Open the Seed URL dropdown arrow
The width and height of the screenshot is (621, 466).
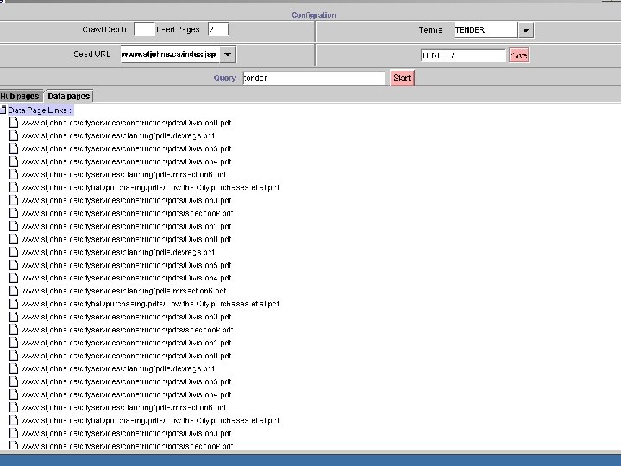click(228, 54)
